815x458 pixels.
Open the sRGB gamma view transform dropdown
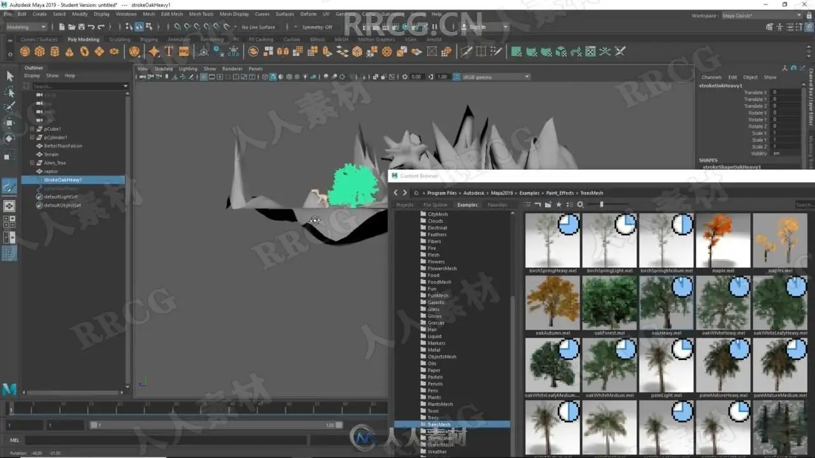[x=496, y=77]
